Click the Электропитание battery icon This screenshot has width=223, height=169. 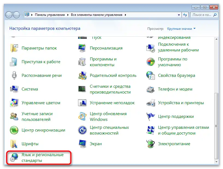(150, 144)
